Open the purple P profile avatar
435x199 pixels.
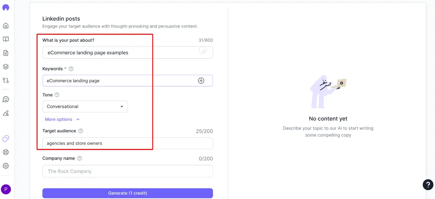point(6,189)
